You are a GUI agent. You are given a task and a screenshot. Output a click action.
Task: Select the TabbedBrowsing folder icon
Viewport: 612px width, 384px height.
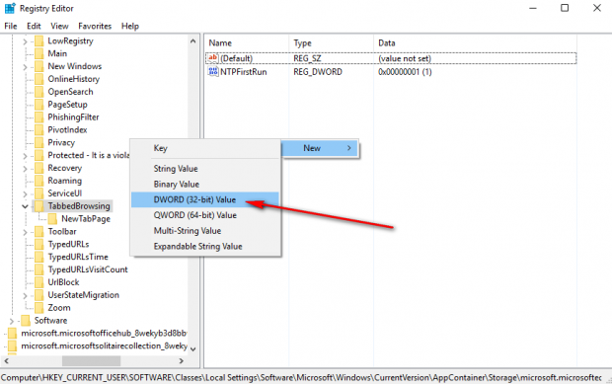[39, 206]
